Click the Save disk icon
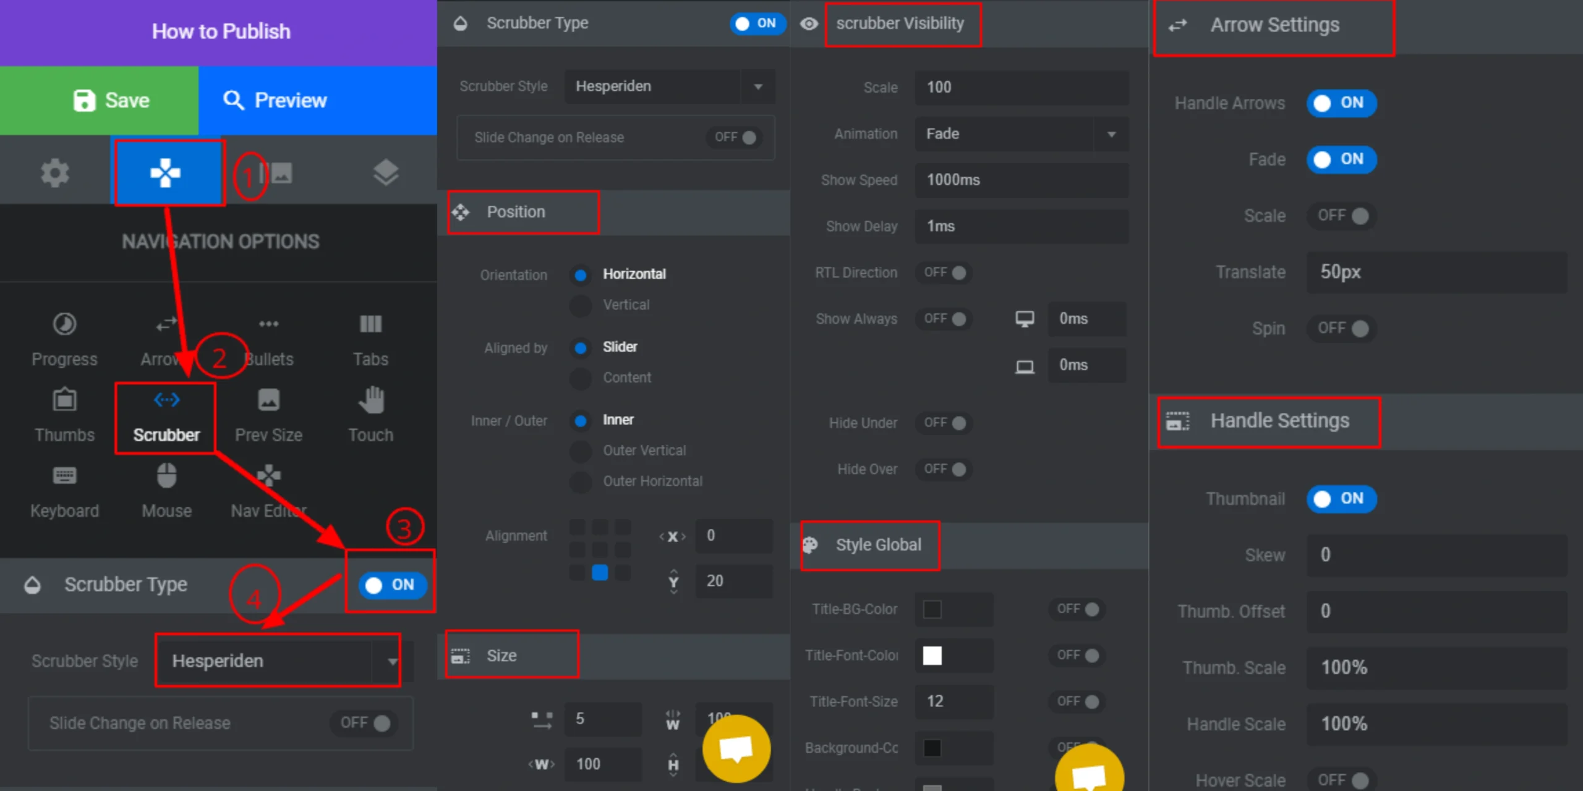 click(84, 100)
